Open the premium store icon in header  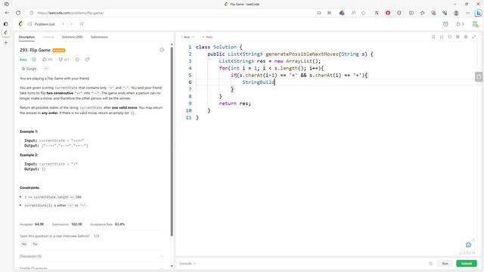pyautogui.click(x=475, y=24)
